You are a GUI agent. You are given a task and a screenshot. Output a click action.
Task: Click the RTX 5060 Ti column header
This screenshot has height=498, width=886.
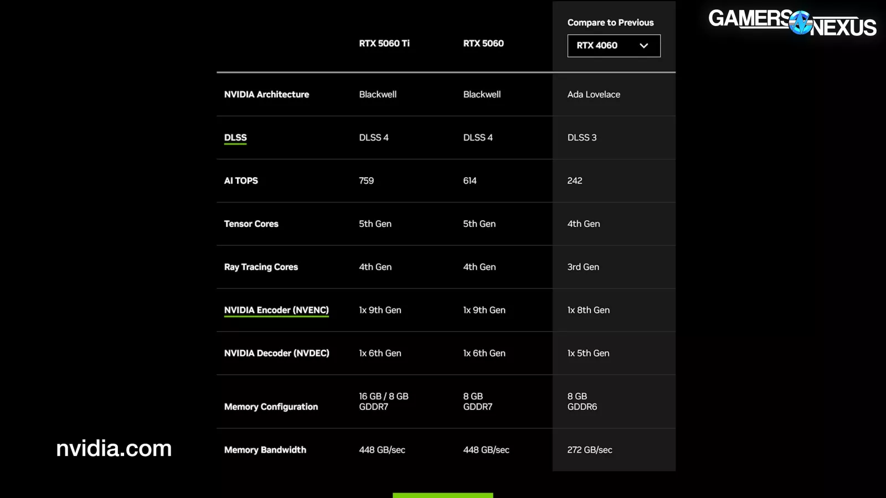pyautogui.click(x=384, y=43)
